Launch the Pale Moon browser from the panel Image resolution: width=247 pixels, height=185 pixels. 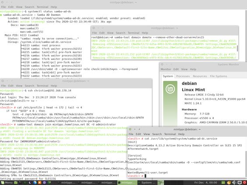coord(30,183)
